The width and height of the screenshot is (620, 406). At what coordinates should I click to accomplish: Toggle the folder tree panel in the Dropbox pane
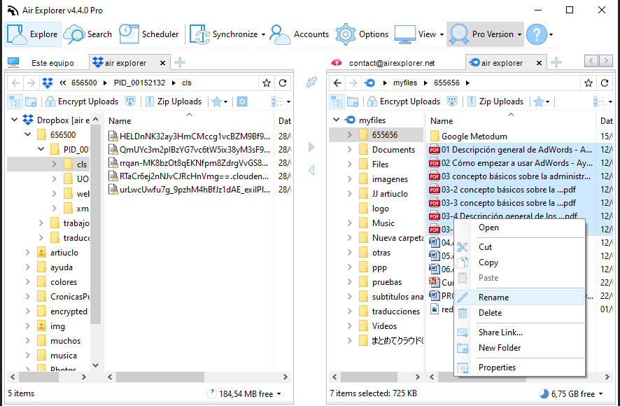click(15, 101)
